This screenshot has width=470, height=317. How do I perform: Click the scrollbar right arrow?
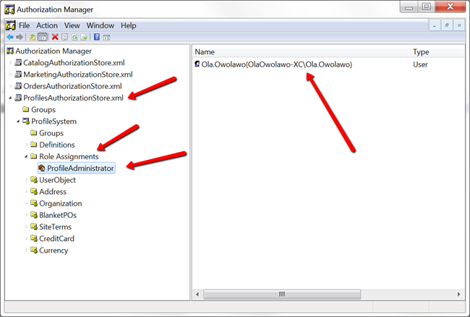[458, 295]
